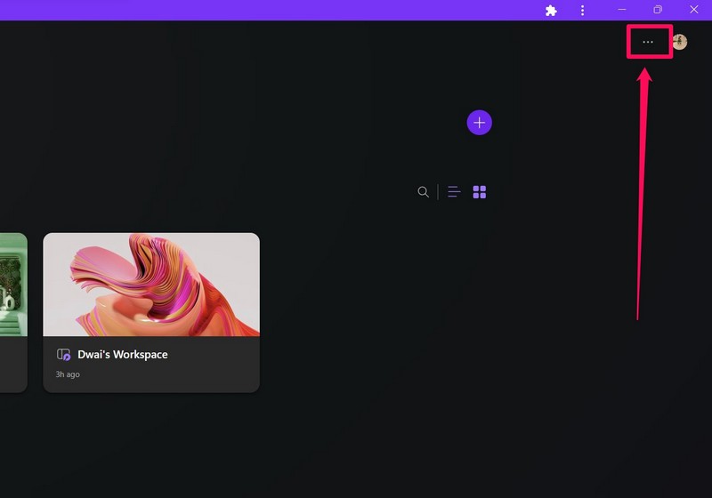
Task: Open the partially visible green workspace thumbnail
Action: pyautogui.click(x=12, y=285)
